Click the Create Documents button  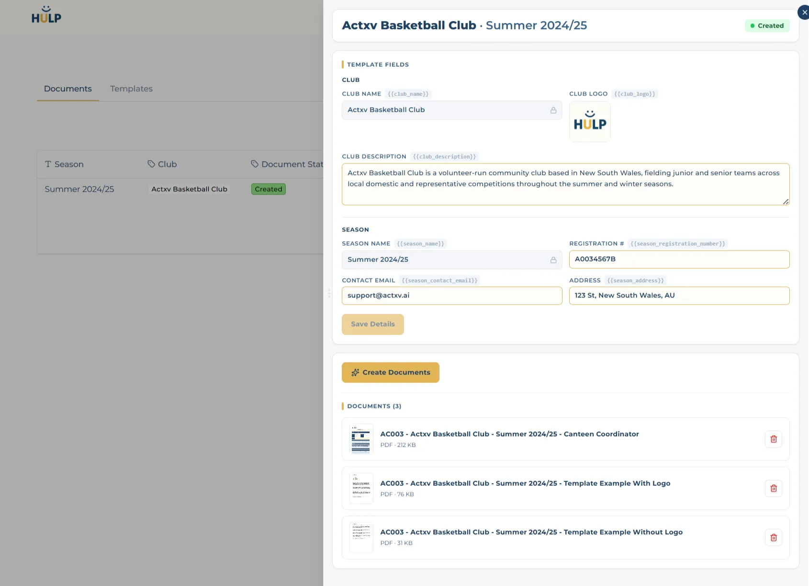point(391,372)
